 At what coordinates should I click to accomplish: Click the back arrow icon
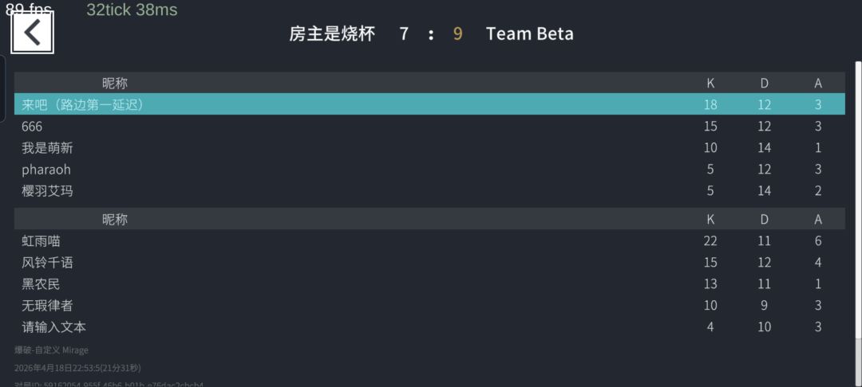pyautogui.click(x=32, y=33)
